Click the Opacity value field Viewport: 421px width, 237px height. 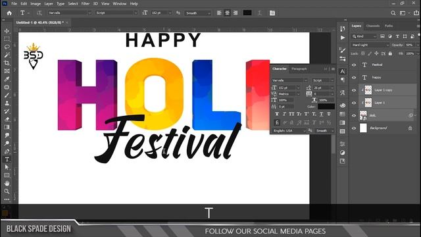pos(410,45)
